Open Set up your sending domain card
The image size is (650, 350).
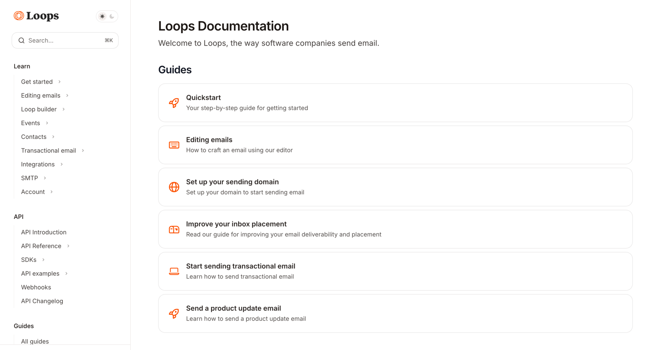click(395, 187)
